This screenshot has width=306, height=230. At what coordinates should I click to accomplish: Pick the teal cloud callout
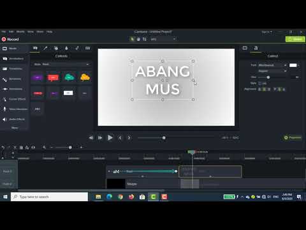coord(69,77)
